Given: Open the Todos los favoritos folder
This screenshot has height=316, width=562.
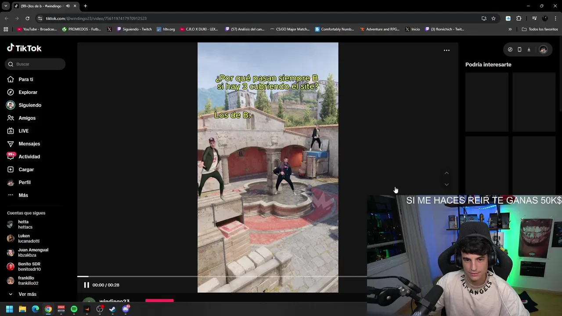Looking at the screenshot, I should (540, 29).
